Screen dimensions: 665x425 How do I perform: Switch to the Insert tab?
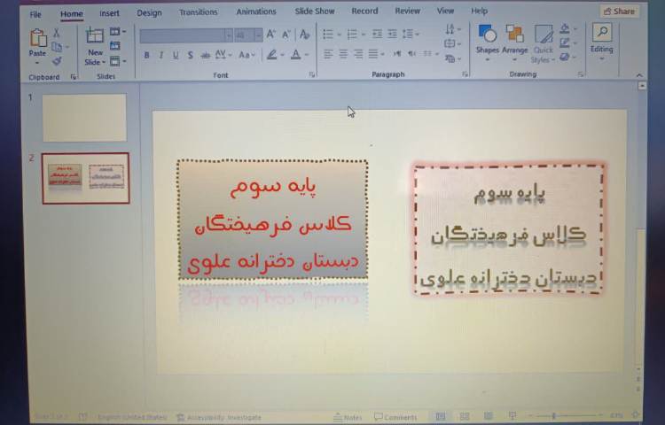pos(109,13)
